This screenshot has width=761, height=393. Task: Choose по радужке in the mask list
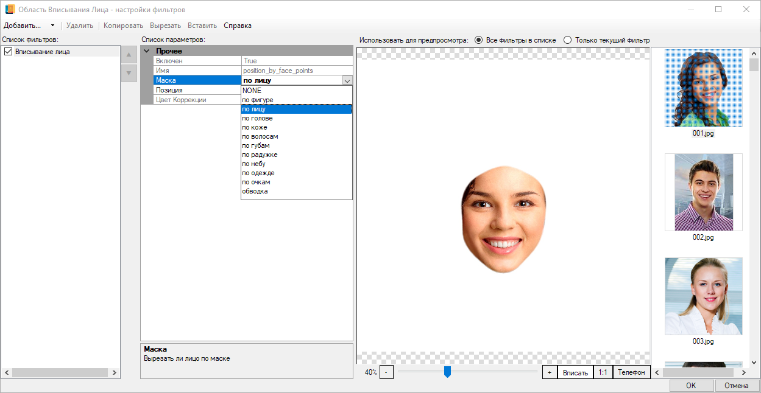[x=297, y=155]
